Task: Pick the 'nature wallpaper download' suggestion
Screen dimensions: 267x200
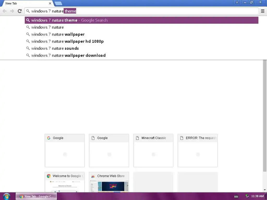Action: pos(142,55)
